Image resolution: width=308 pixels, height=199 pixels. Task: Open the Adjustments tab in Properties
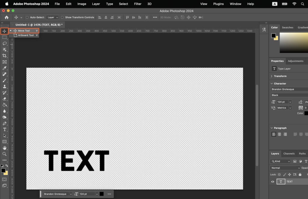pyautogui.click(x=296, y=61)
